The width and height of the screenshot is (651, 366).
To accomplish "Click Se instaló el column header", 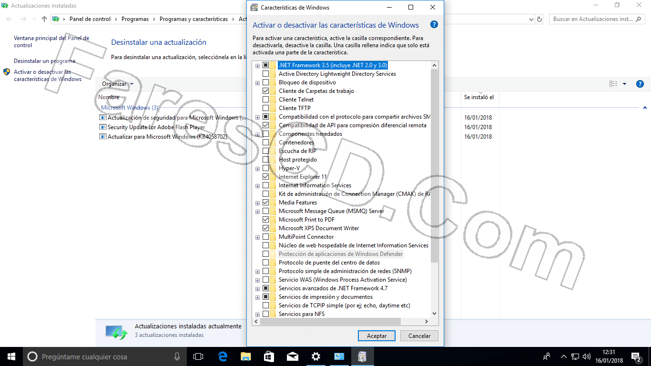I will click(479, 97).
